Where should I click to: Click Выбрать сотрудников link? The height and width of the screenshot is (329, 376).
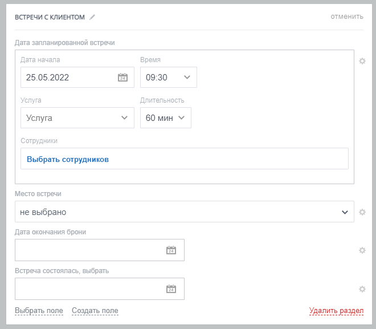coord(68,159)
